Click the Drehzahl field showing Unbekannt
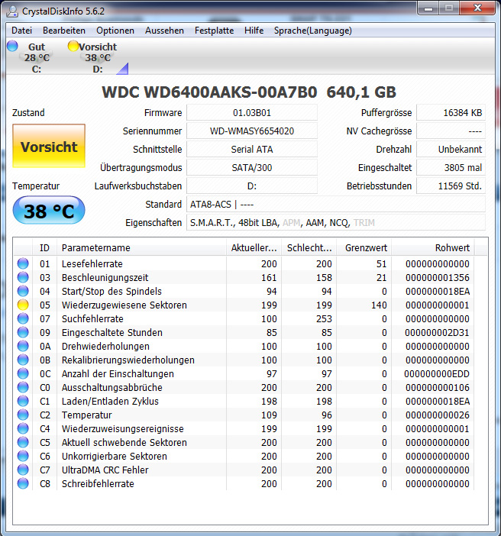 coord(451,150)
